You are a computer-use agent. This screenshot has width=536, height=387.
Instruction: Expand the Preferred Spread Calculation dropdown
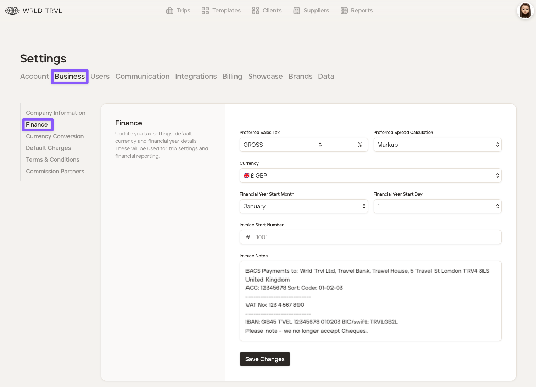(437, 145)
